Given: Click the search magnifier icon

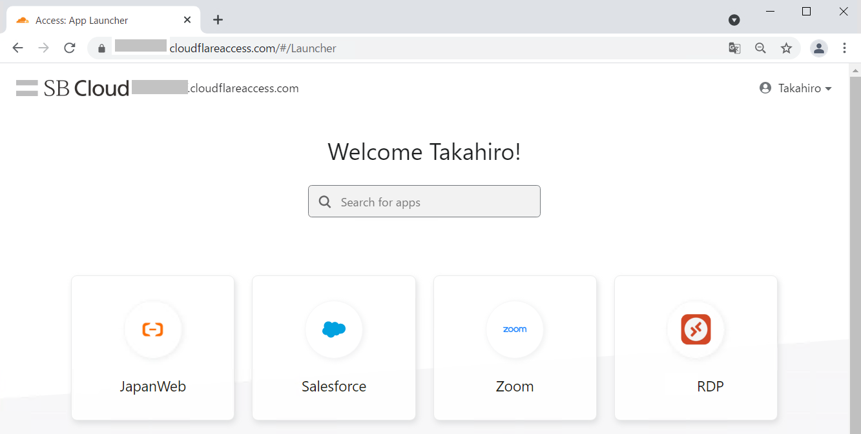Looking at the screenshot, I should 325,202.
